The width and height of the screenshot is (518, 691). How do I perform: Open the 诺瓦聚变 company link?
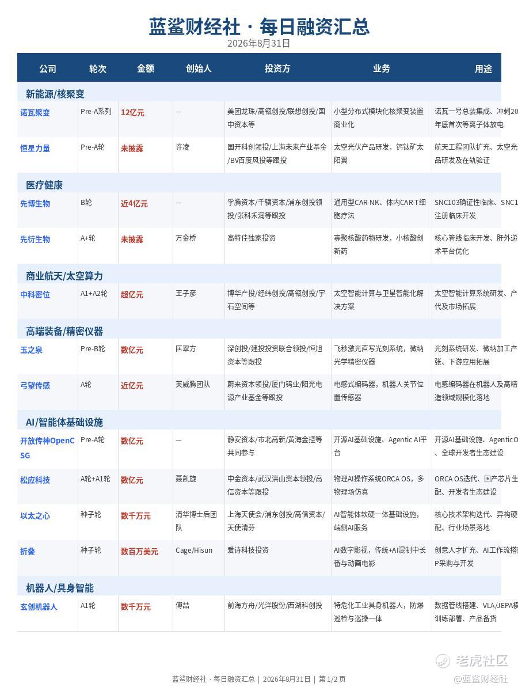[x=35, y=113]
